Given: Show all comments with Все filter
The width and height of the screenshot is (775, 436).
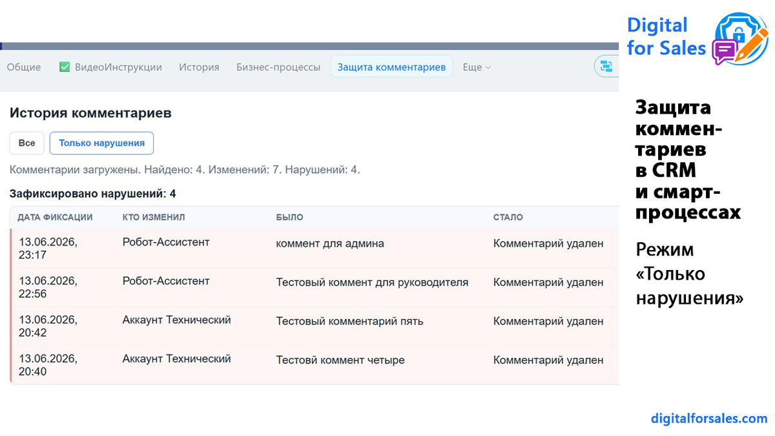Looking at the screenshot, I should [x=27, y=143].
